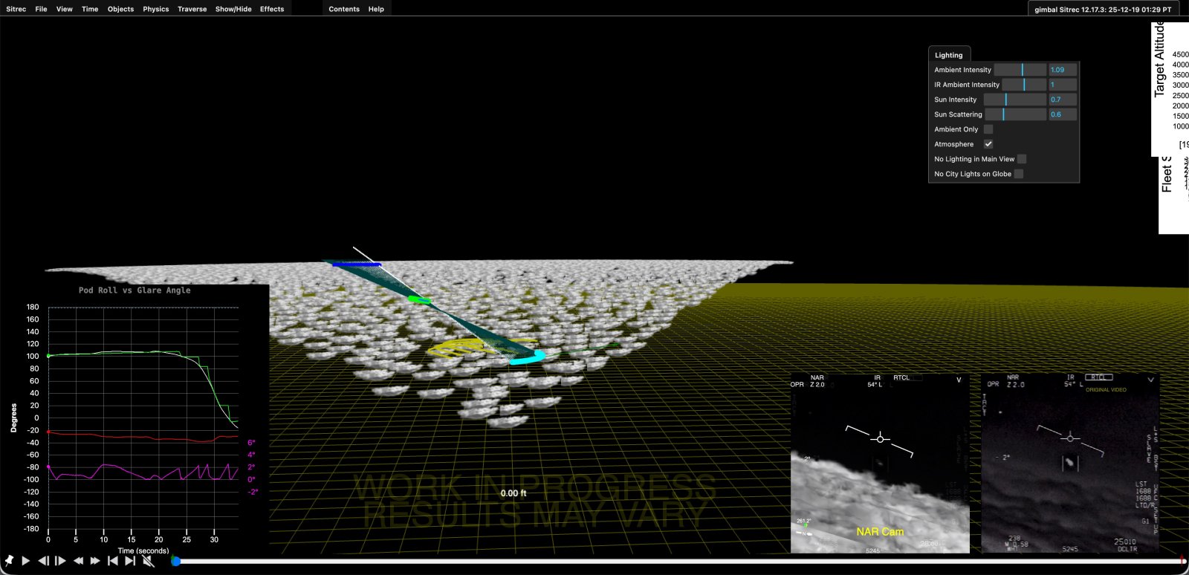Open the Show/Hide menu

point(233,9)
